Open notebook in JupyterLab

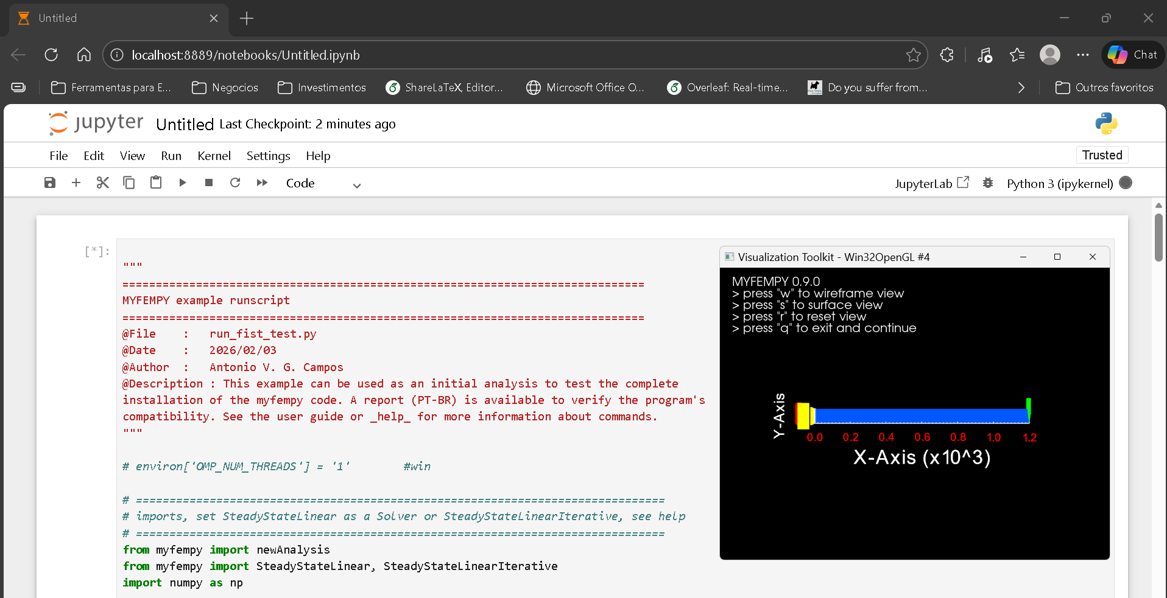[x=931, y=183]
